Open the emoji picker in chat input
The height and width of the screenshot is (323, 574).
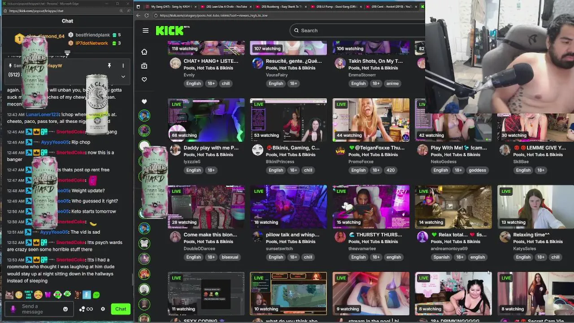[65, 309]
